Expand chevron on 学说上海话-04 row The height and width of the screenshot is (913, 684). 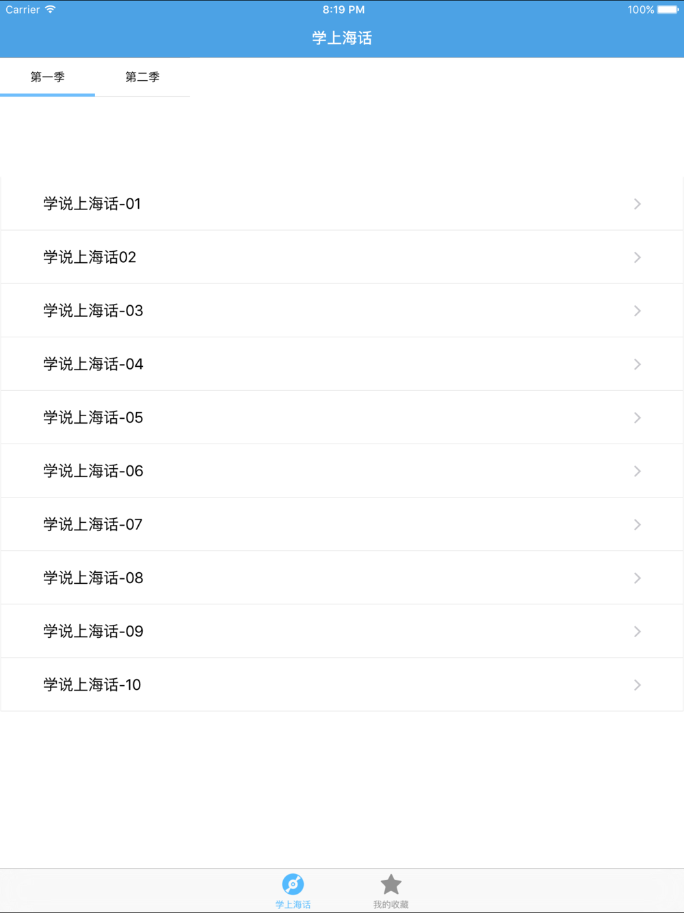tap(637, 364)
